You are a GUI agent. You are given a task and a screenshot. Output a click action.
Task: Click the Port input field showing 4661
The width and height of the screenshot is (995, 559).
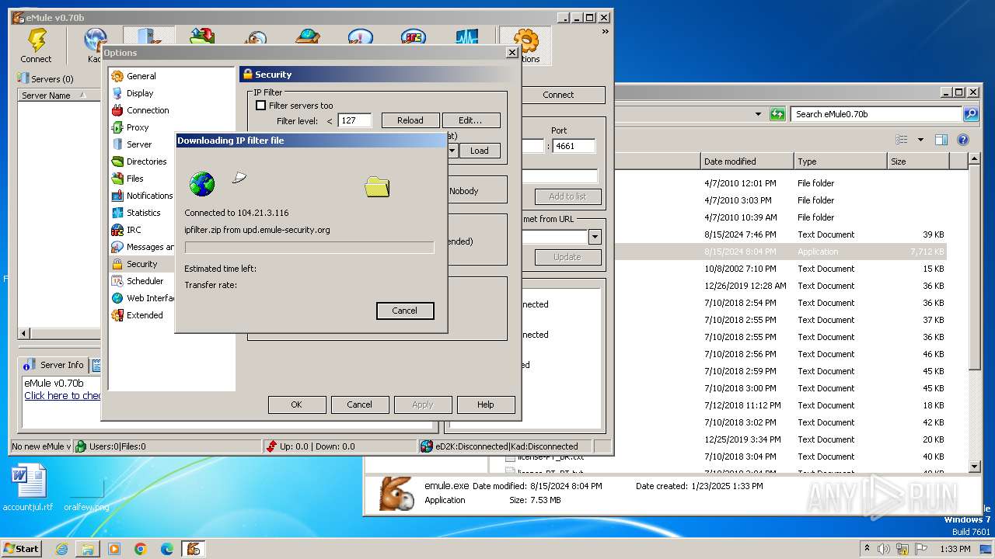point(574,146)
